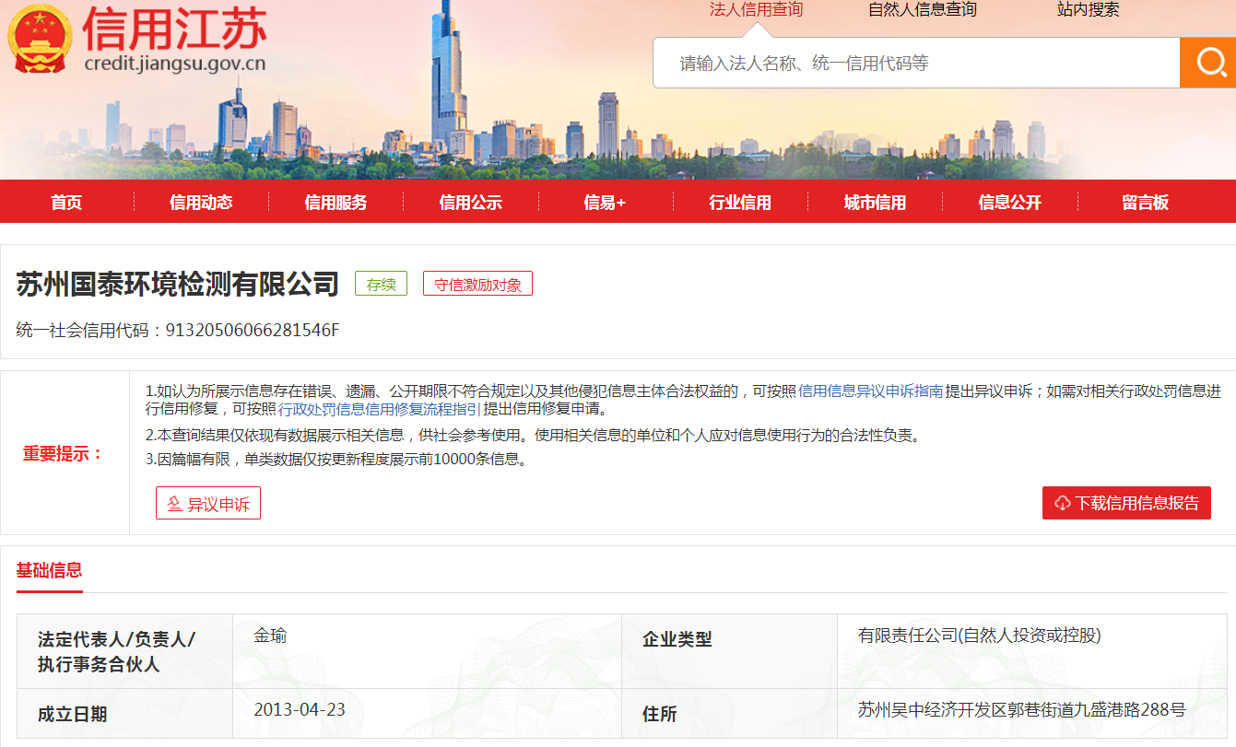Click the orange search magnifier icon
The height and width of the screenshot is (747, 1236).
click(x=1210, y=63)
